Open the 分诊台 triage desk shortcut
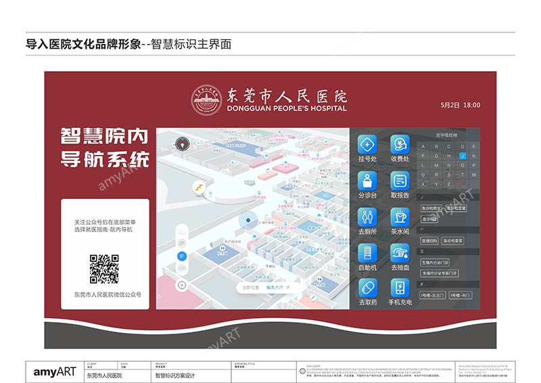541x383 pixels. tap(367, 181)
